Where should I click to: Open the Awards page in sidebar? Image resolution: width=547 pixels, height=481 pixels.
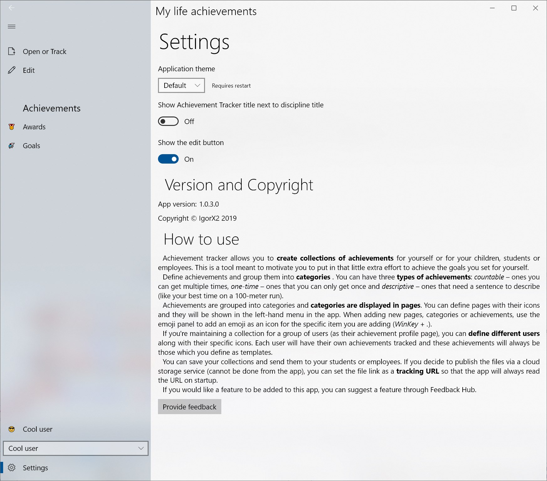(76, 127)
